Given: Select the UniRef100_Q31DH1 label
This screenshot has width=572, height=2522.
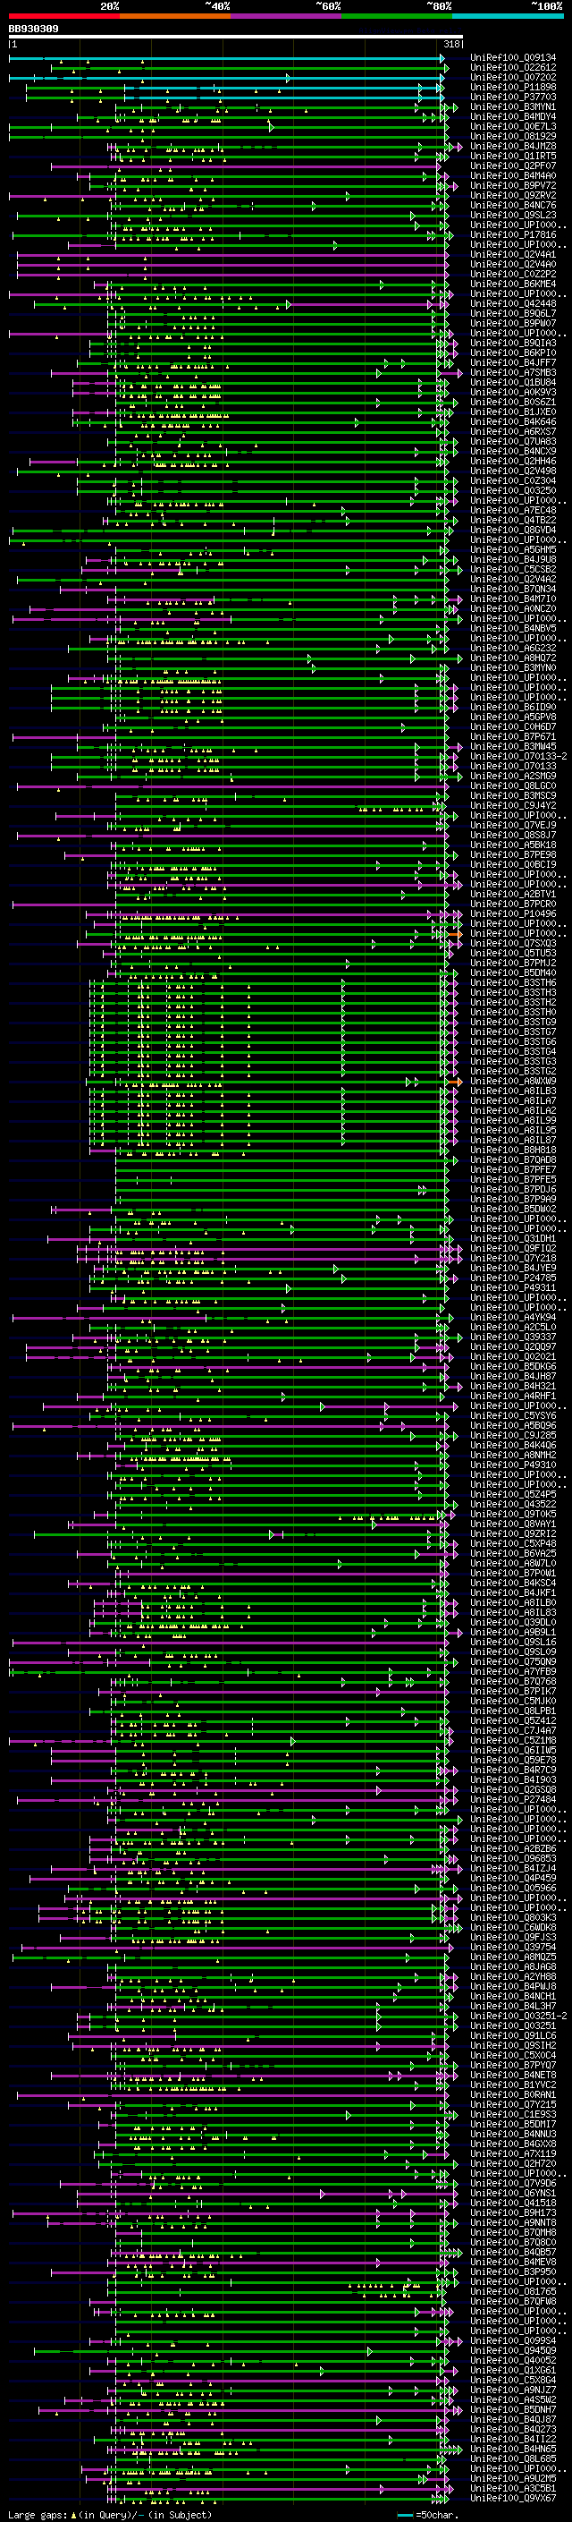Looking at the screenshot, I should click(x=512, y=1238).
